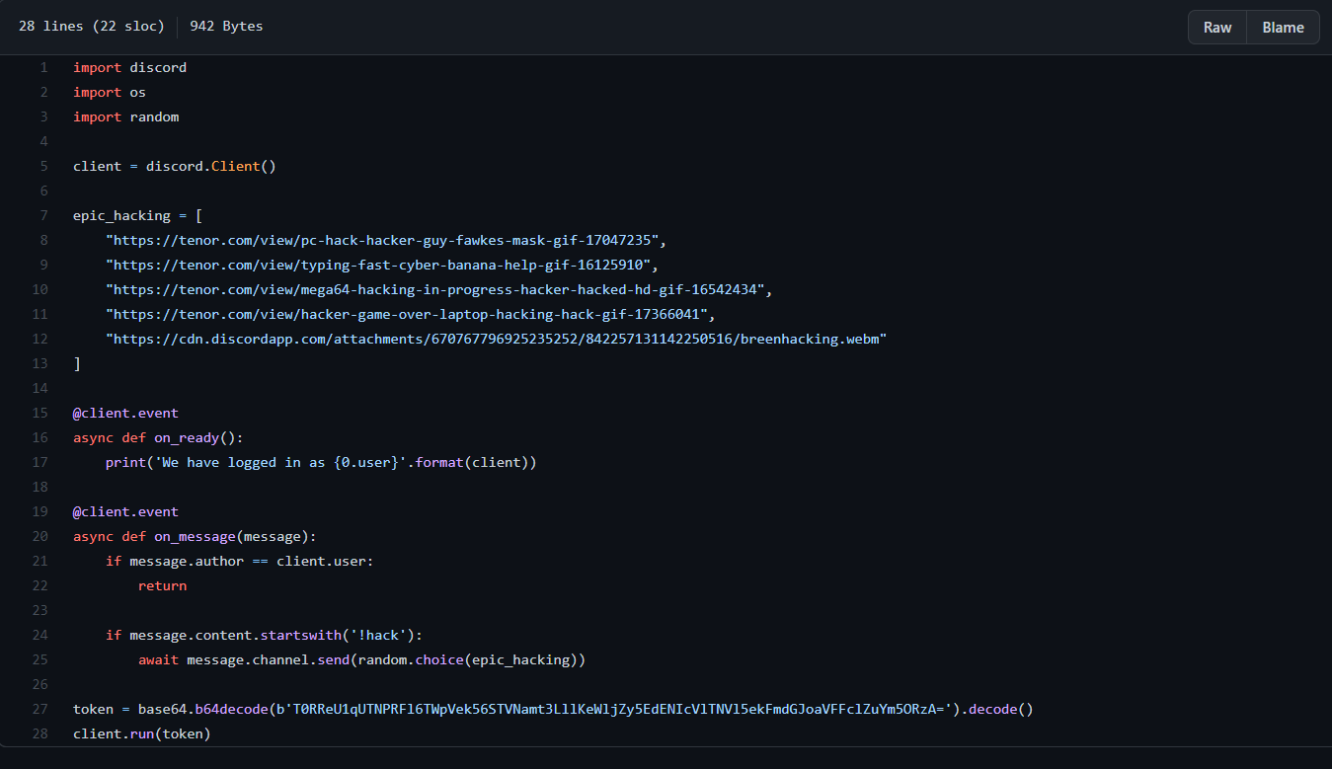
Task: Click 'client = discord.Client()' code line
Action: pyautogui.click(x=175, y=166)
